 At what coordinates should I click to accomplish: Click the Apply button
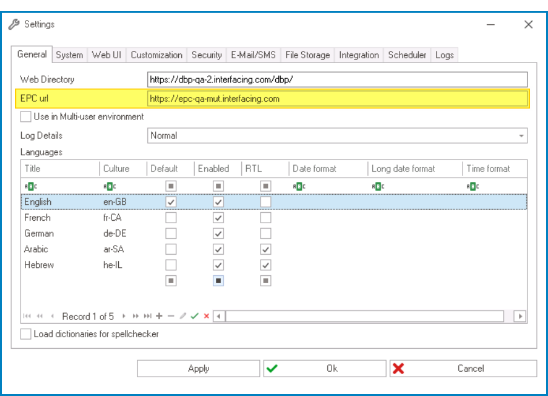click(198, 368)
